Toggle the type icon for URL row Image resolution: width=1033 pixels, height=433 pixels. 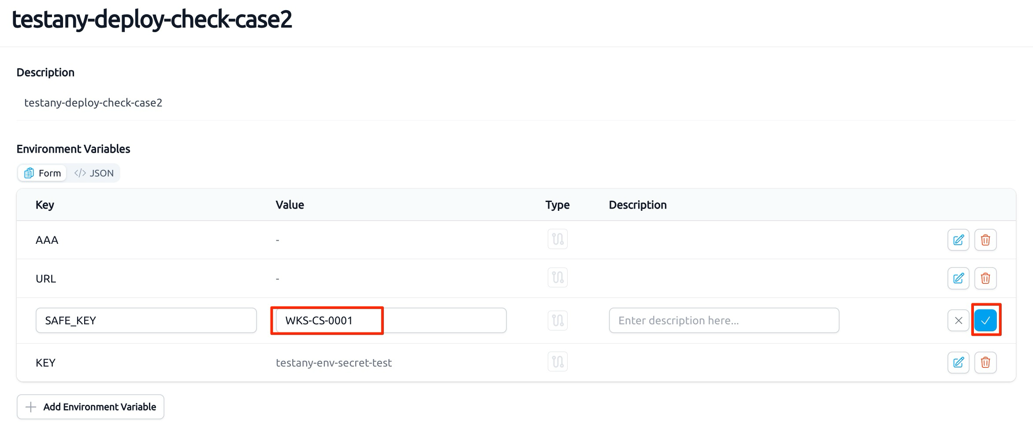pyautogui.click(x=557, y=277)
